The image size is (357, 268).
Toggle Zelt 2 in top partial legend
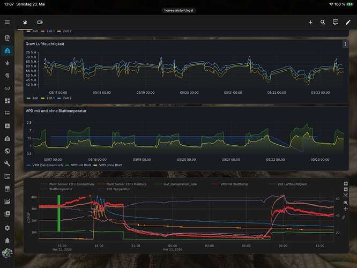pyautogui.click(x=64, y=31)
